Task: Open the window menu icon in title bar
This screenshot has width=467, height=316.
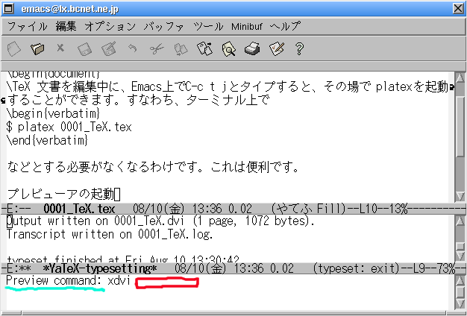Action: click(x=8, y=8)
